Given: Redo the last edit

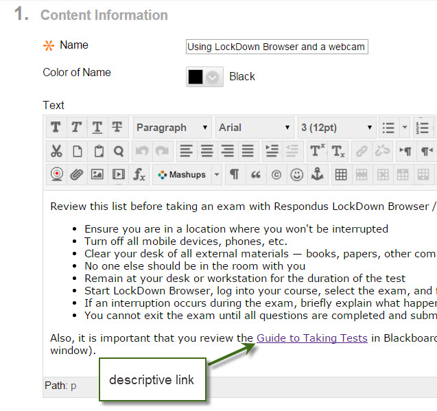Looking at the screenshot, I should tap(163, 152).
